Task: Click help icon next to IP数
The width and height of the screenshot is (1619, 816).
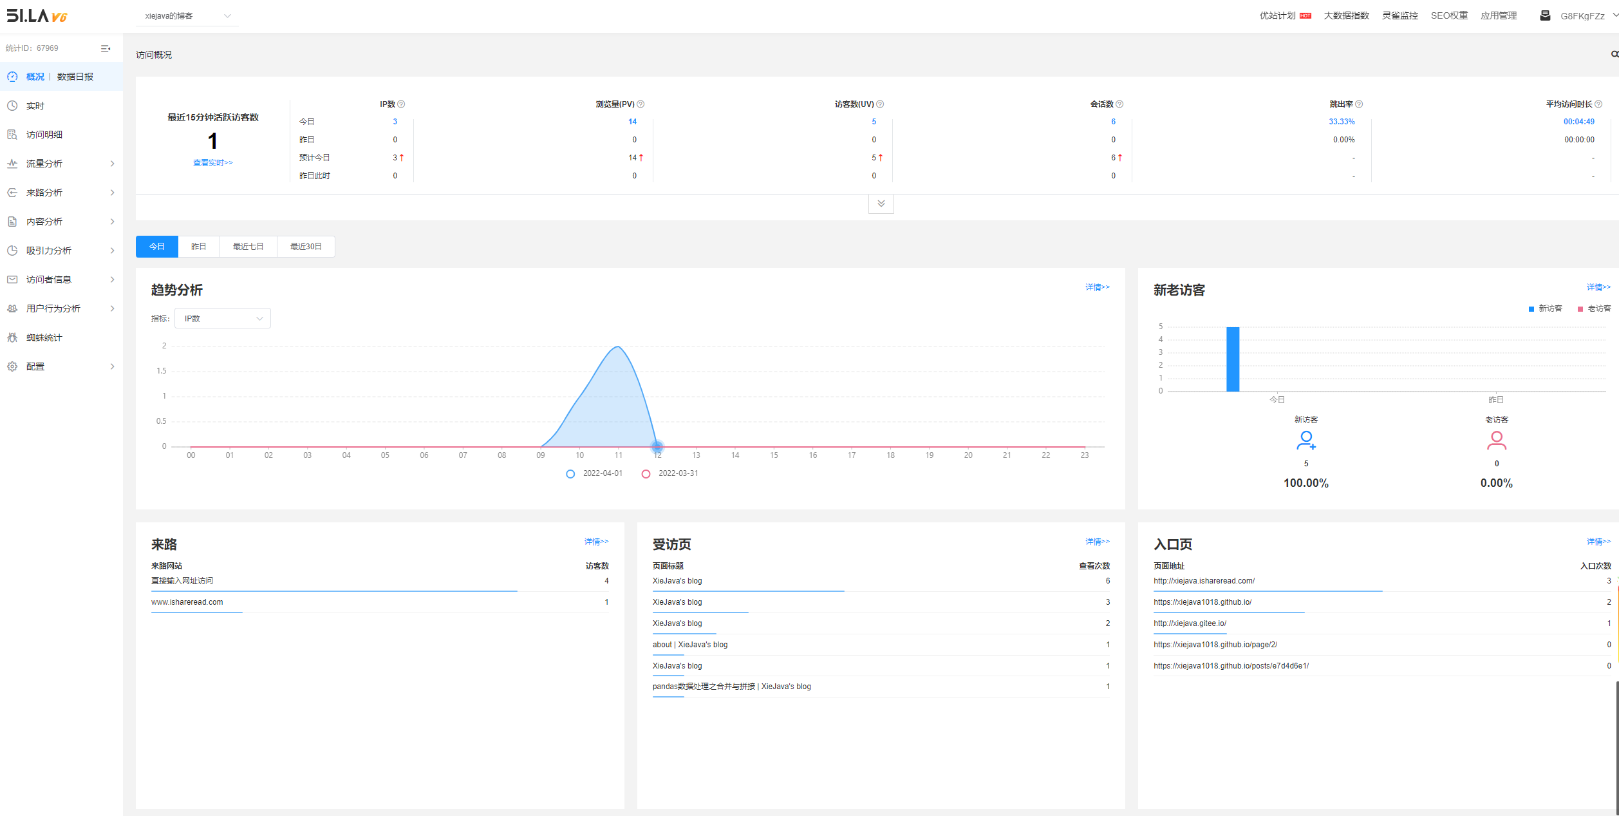Action: click(x=402, y=104)
